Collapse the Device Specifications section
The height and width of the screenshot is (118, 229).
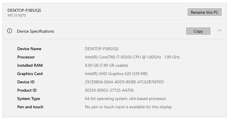click(220, 30)
